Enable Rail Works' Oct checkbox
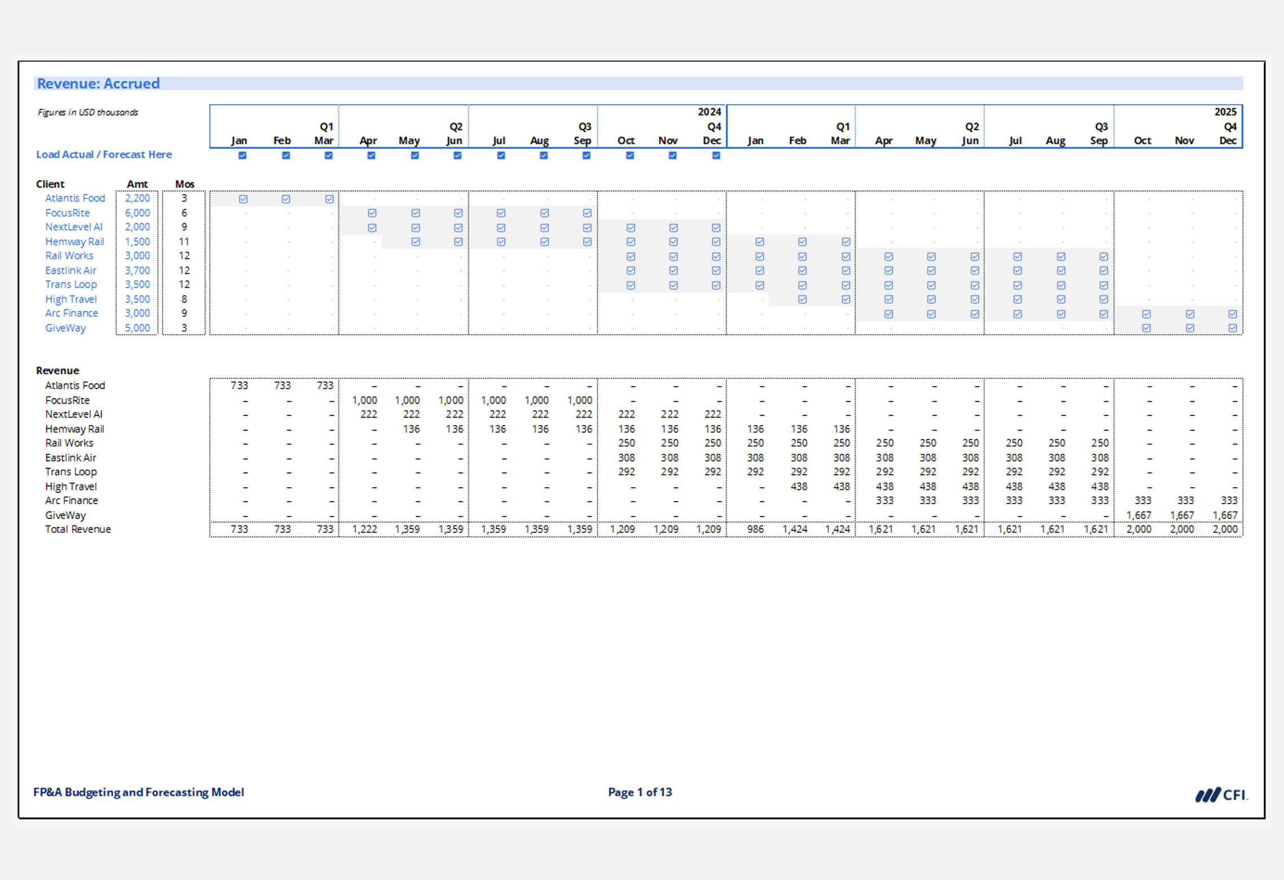The height and width of the screenshot is (880, 1284). [x=630, y=256]
